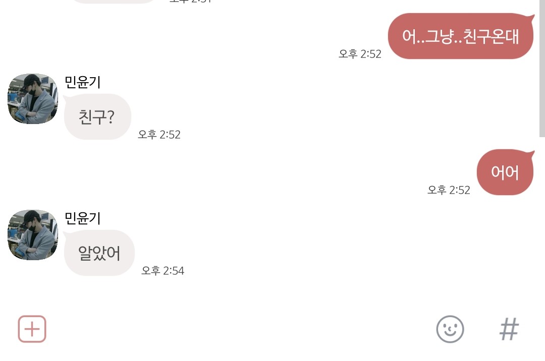Screen dimensions: 545x361
Task: Open profile photo beside the 친구? message
Action: point(33,99)
